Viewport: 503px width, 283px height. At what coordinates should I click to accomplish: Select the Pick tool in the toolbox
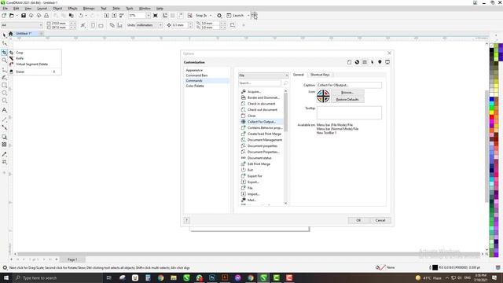click(x=5, y=35)
